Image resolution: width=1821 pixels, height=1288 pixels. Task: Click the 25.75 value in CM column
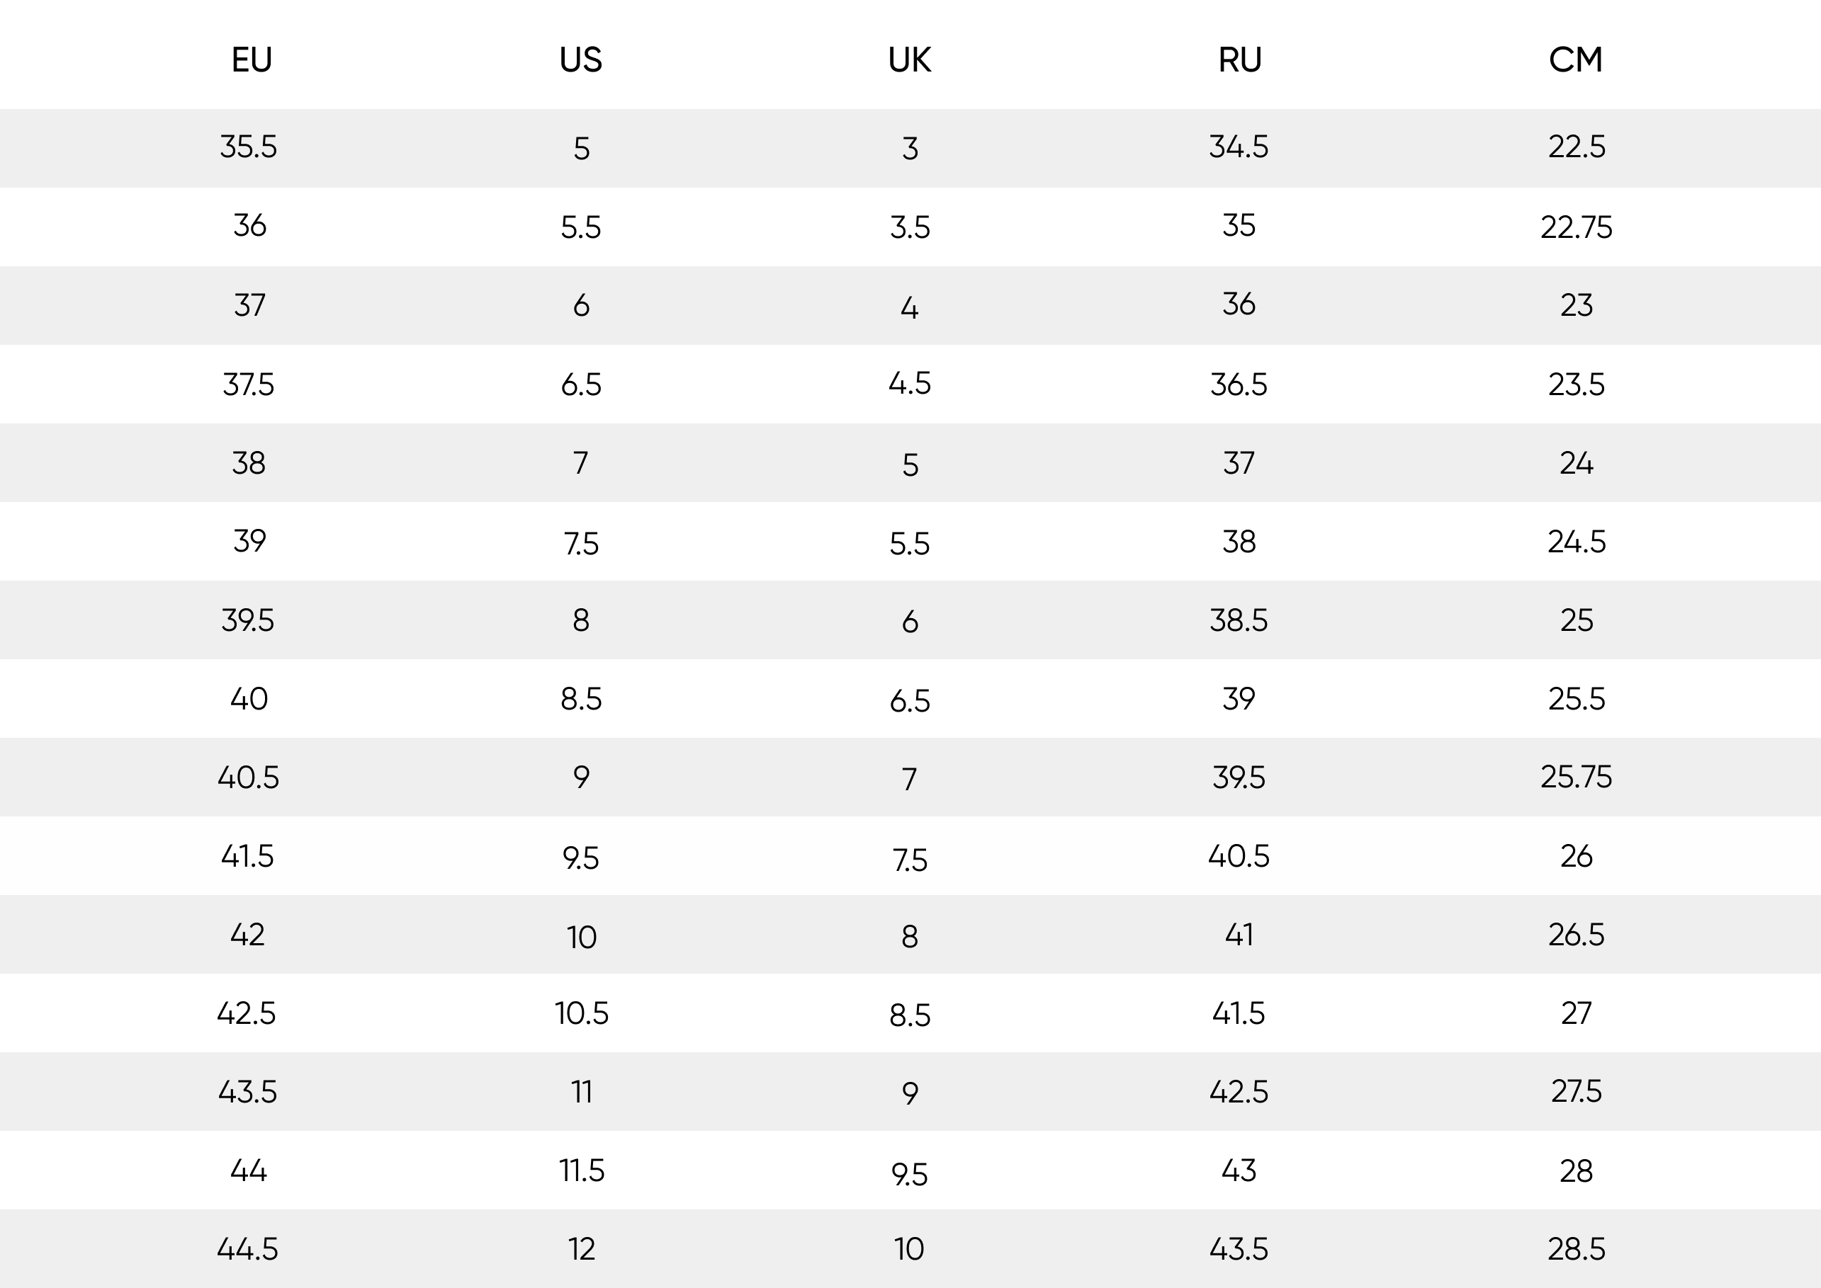click(x=1576, y=777)
